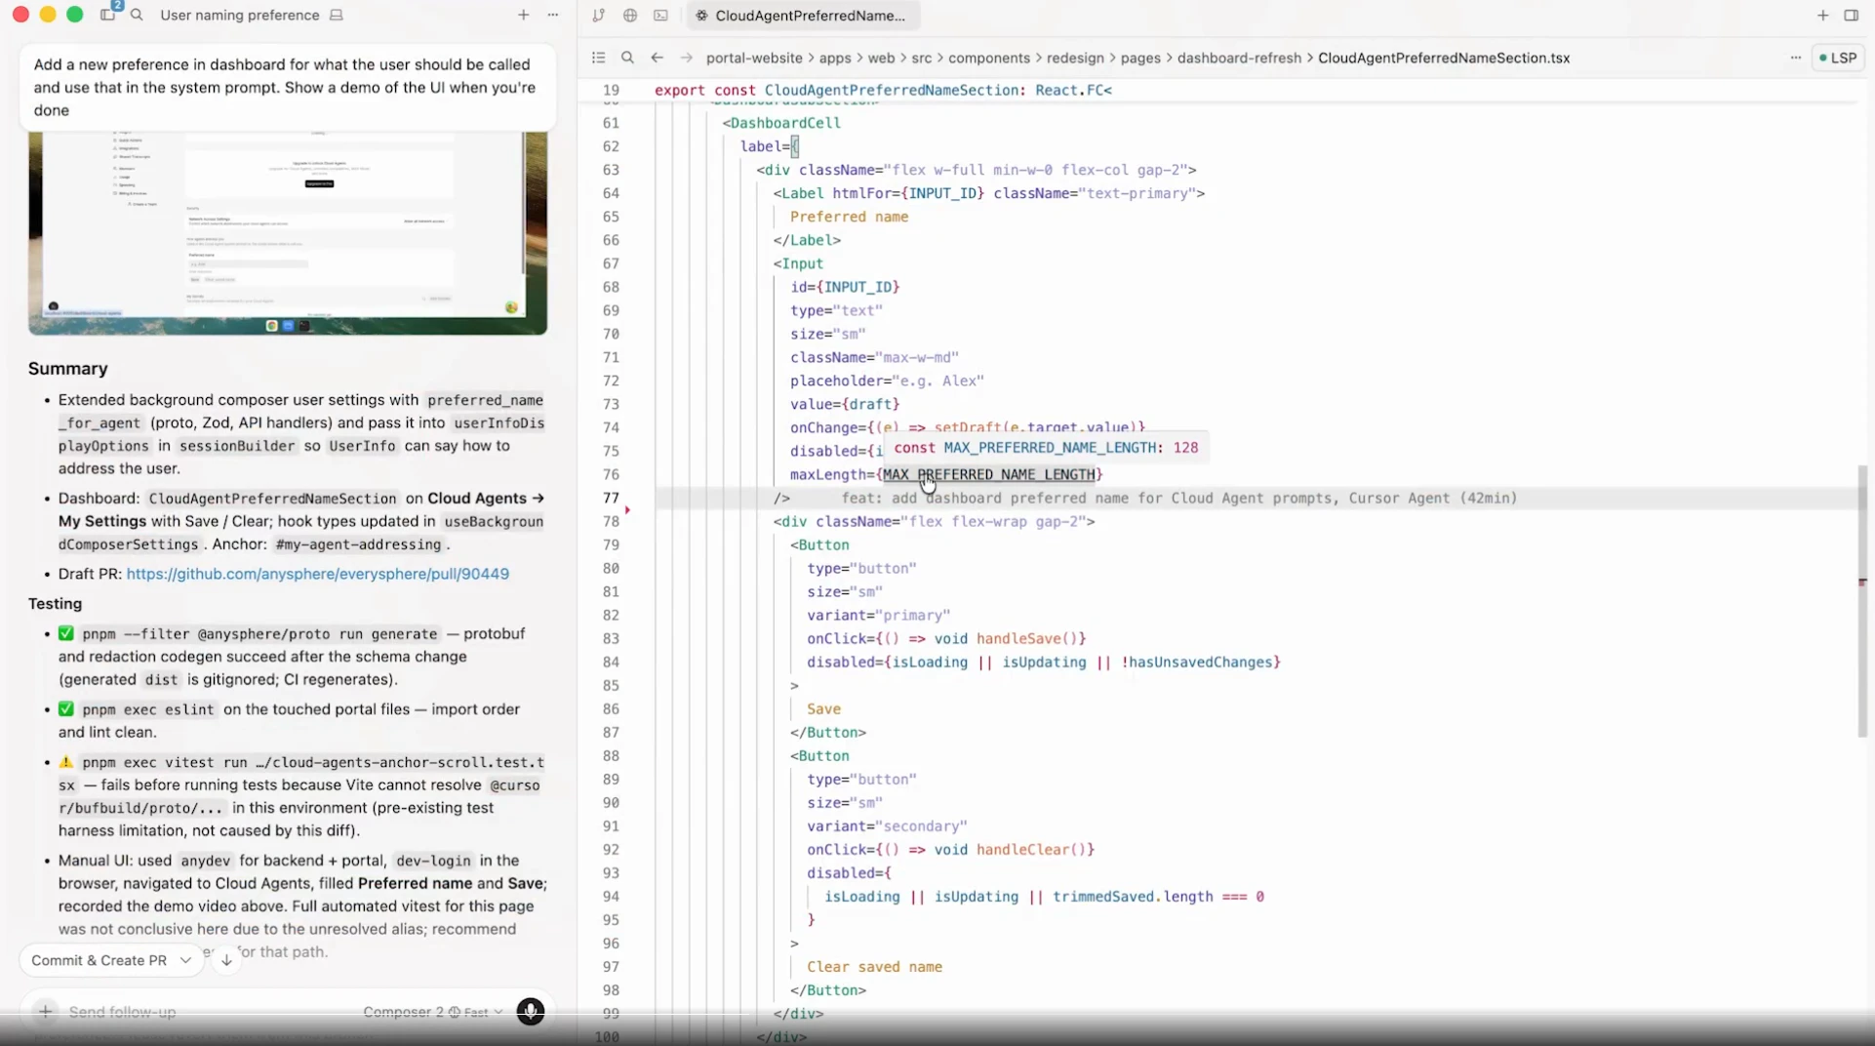Click the git branch icon in the toolbar
This screenshot has height=1046, width=1875.
[599, 16]
